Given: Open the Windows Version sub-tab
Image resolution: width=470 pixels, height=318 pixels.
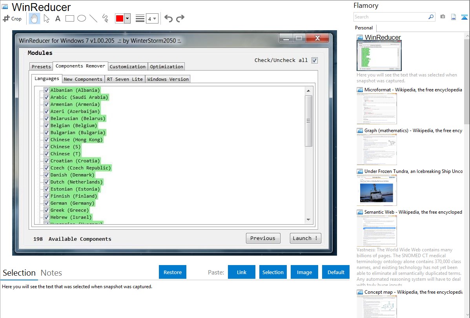Looking at the screenshot, I should (x=168, y=79).
